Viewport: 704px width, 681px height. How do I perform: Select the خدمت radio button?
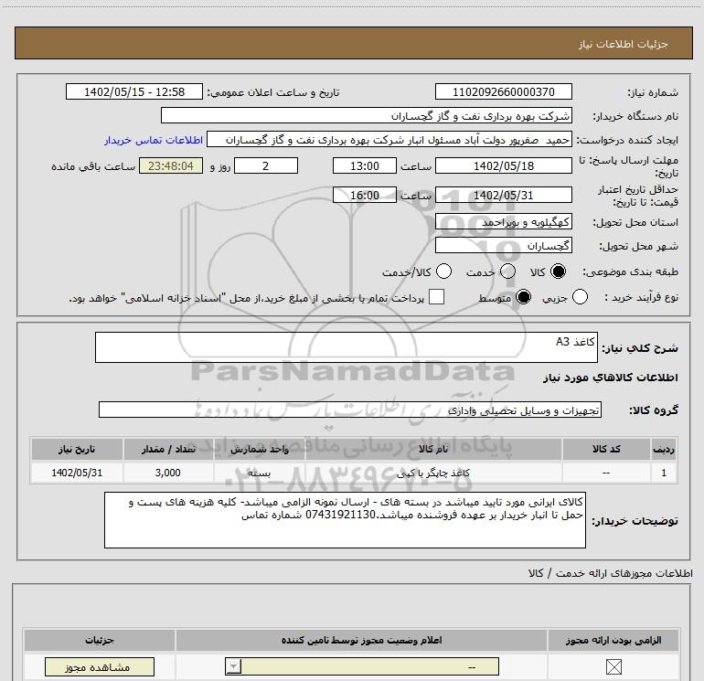(x=507, y=271)
